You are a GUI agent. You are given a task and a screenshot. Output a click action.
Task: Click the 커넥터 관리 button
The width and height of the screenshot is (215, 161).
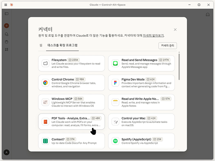click(x=168, y=46)
